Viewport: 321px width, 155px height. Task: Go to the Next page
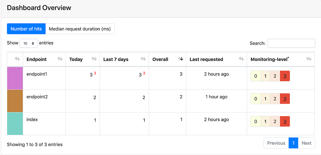pos(306,143)
